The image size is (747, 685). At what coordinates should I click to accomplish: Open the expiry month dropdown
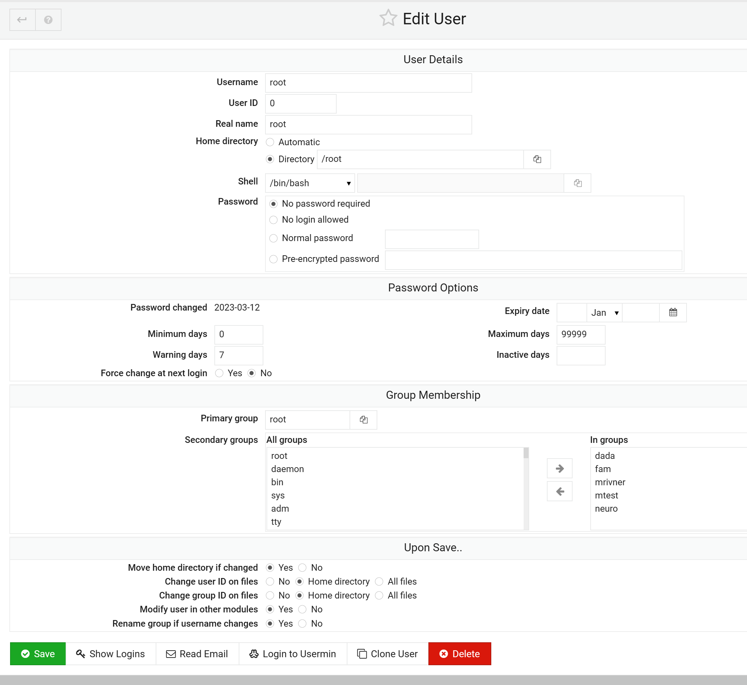[x=604, y=312]
